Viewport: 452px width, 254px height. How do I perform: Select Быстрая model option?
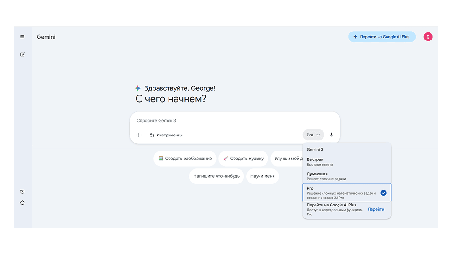coord(347,162)
